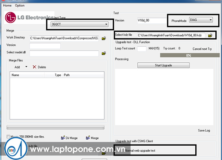Click the Merge icon button
The width and height of the screenshot is (222, 160).
pyautogui.click(x=92, y=138)
